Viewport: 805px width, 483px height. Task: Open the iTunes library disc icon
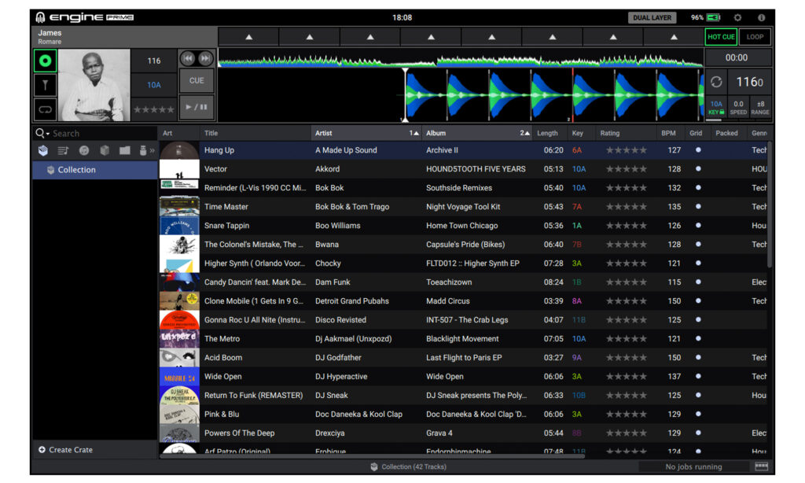click(84, 150)
